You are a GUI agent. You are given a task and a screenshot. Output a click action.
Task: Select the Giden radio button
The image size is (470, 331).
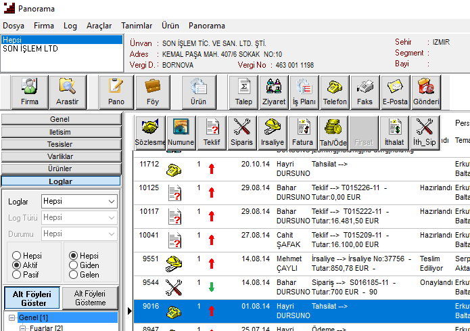[x=74, y=266]
